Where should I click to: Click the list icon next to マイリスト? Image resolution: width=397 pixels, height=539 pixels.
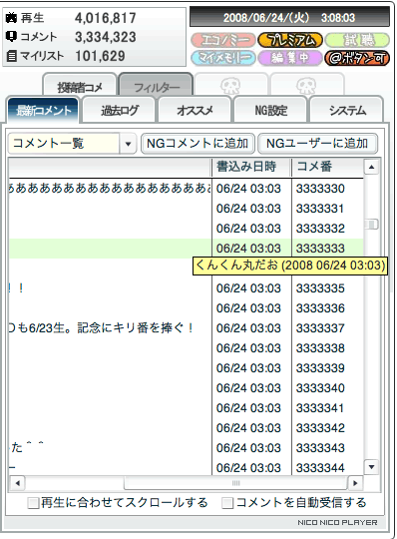pos(11,55)
